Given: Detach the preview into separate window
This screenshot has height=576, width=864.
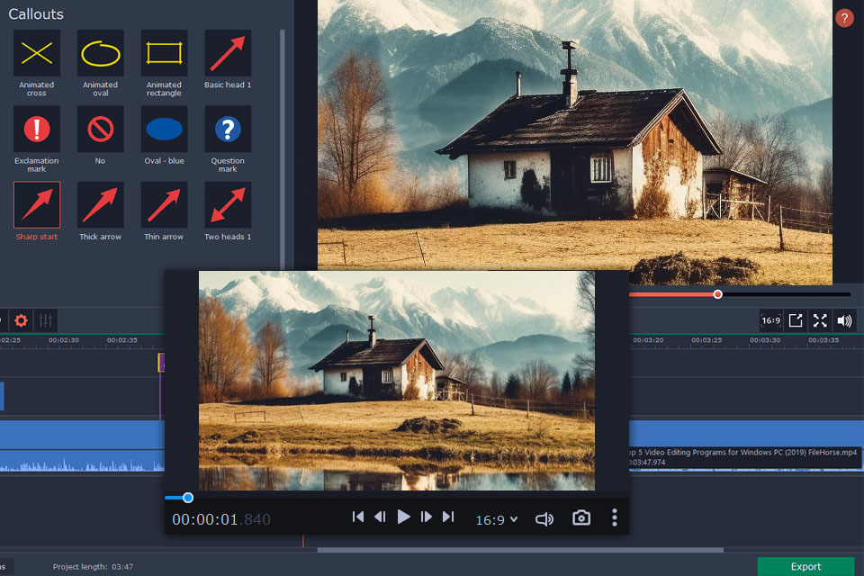Looking at the screenshot, I should point(796,320).
